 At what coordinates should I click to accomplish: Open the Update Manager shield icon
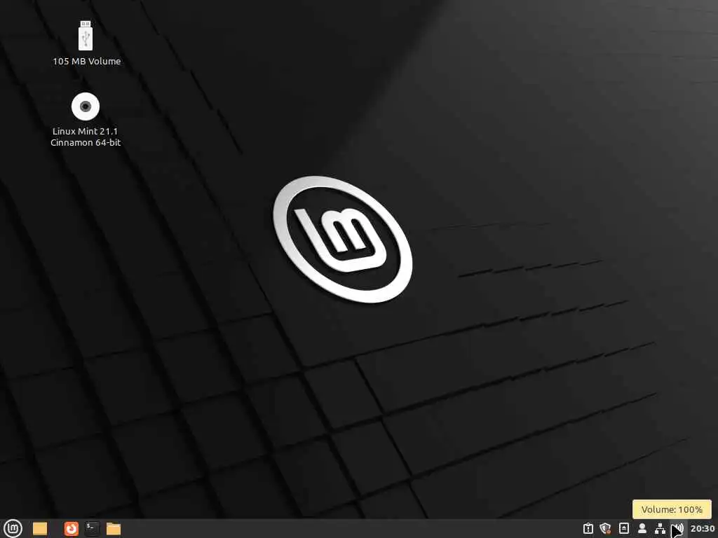605,529
